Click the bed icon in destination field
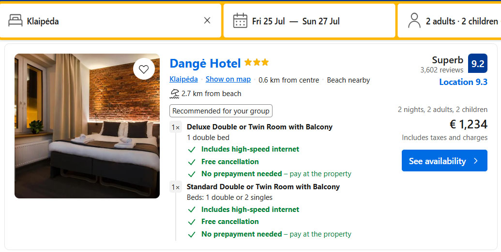Screen dimensions: 501x252 coord(15,21)
